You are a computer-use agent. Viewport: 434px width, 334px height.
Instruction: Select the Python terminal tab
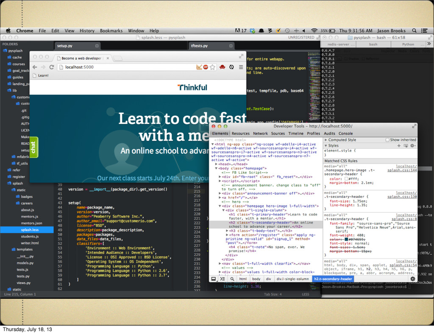tap(408, 44)
